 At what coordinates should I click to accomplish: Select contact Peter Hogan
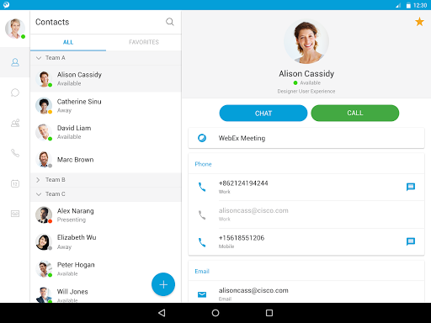click(106, 269)
